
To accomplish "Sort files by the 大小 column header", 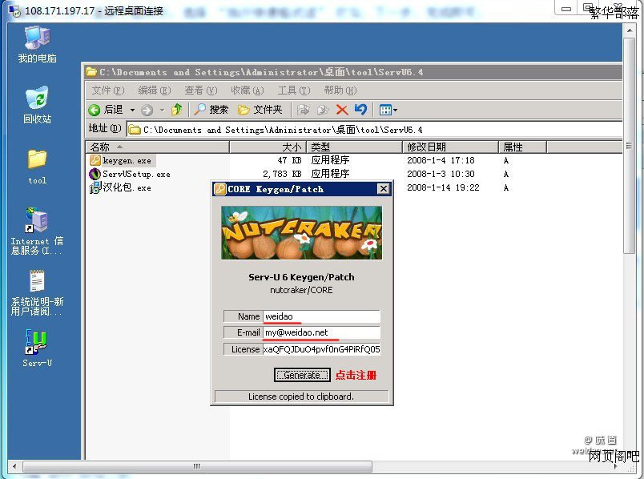I will [x=268, y=147].
